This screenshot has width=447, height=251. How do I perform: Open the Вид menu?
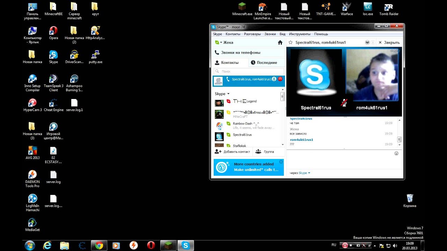[x=283, y=34]
